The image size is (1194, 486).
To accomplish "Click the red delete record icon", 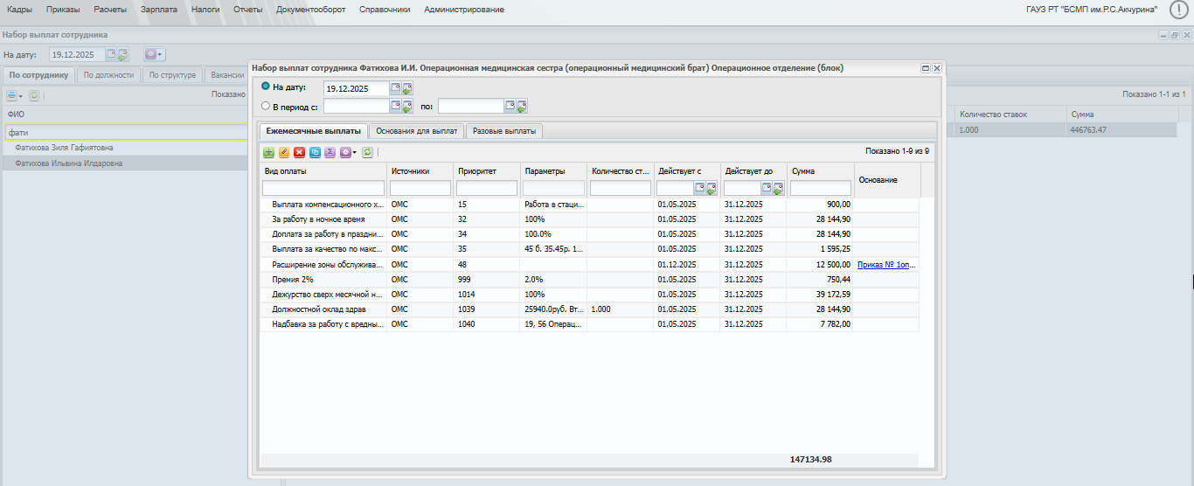I will (299, 152).
